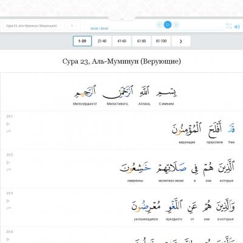Toggle fullscreen reading mode icon
Viewport: 243px width, 243px height.
228,26
